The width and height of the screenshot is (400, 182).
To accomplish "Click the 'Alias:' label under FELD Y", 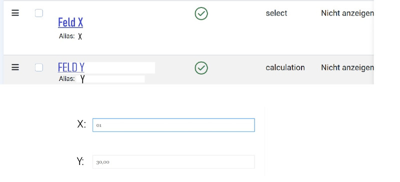I will (66, 78).
